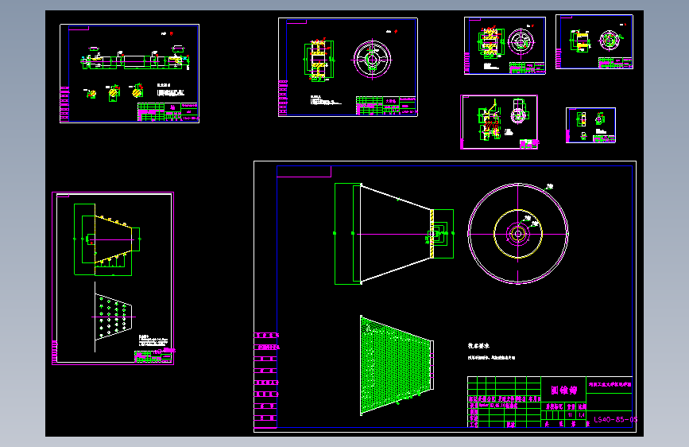The image size is (689, 447).
Task: Select the 技术要求 heading in large sheet
Action: pos(478,346)
